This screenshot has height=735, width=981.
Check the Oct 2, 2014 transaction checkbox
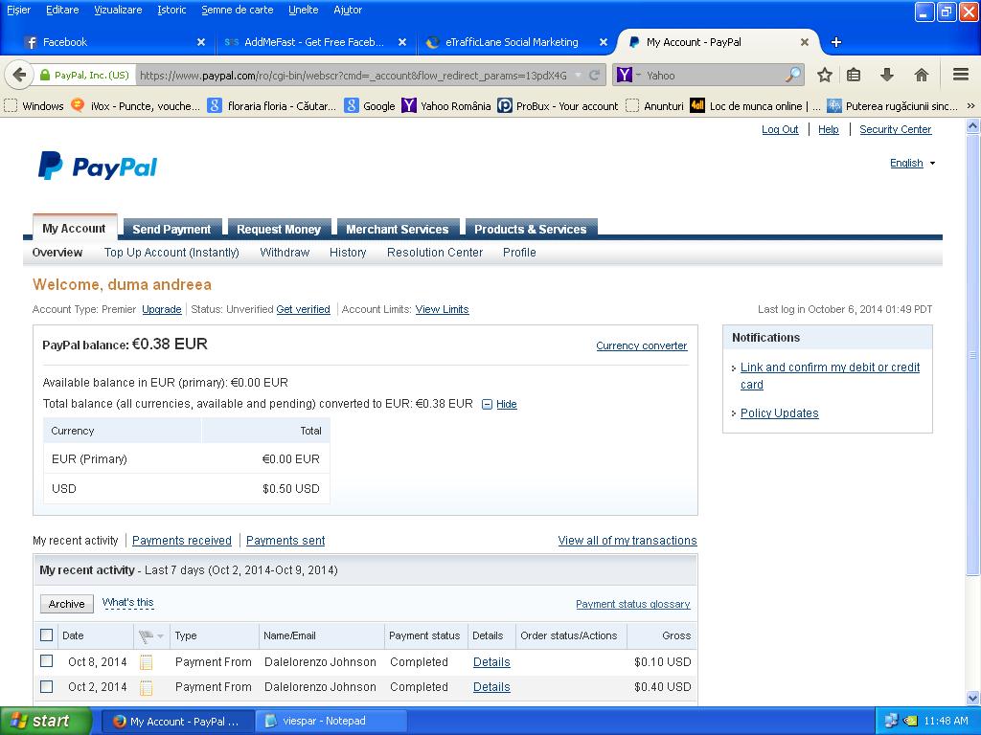point(46,686)
